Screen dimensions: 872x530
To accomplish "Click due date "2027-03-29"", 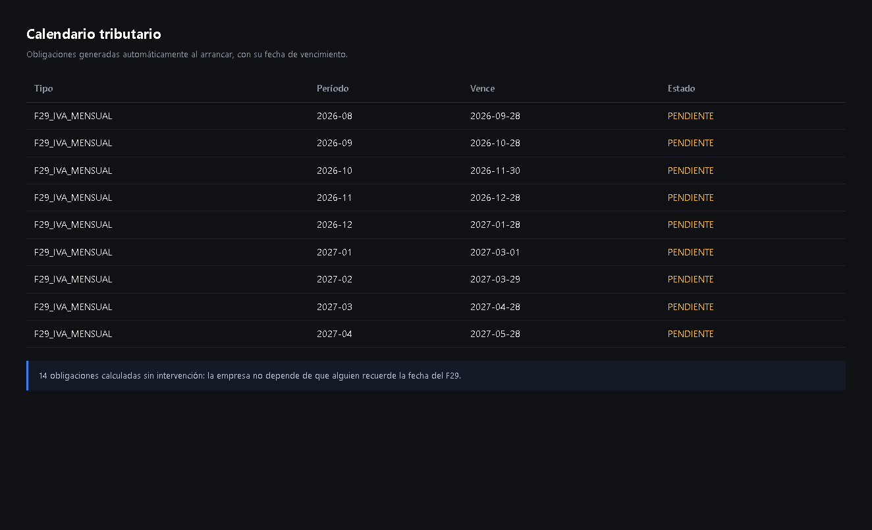I will pos(495,279).
